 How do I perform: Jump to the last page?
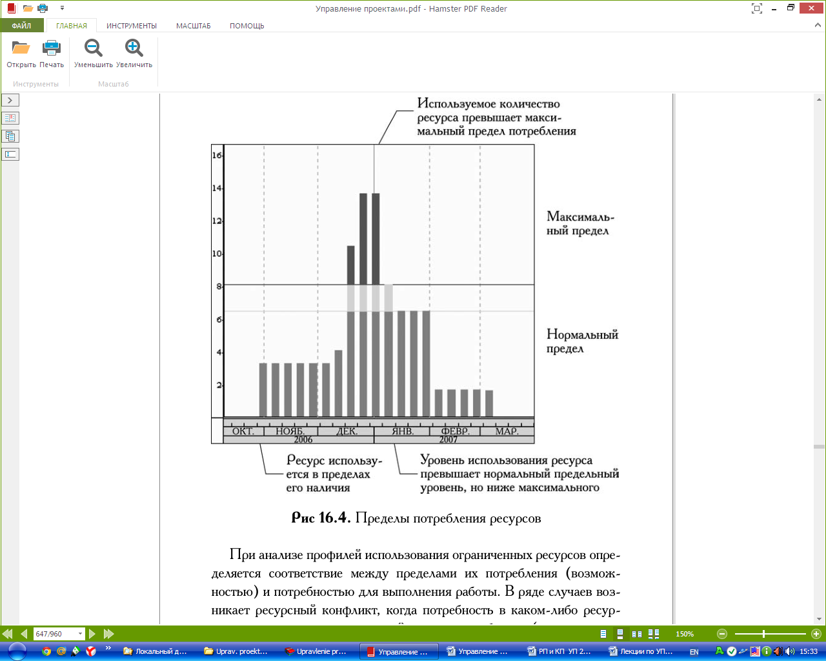(108, 634)
